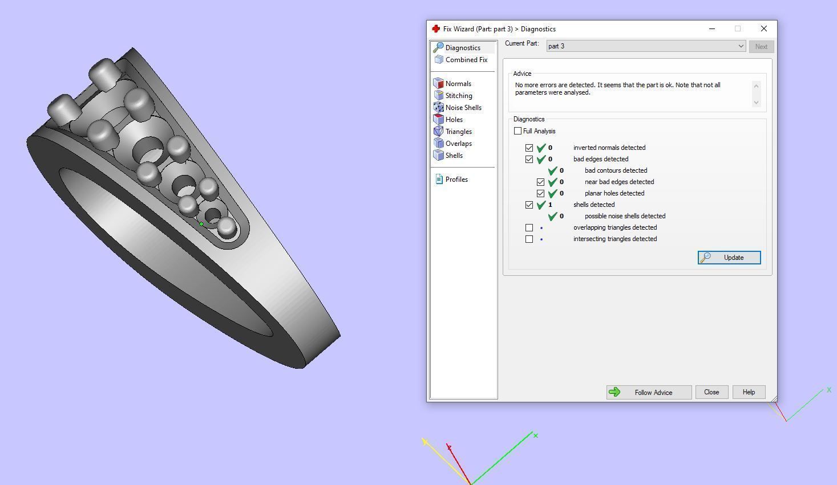Image resolution: width=837 pixels, height=485 pixels.
Task: Enable overlapping triangles detected checkbox
Action: (x=529, y=227)
